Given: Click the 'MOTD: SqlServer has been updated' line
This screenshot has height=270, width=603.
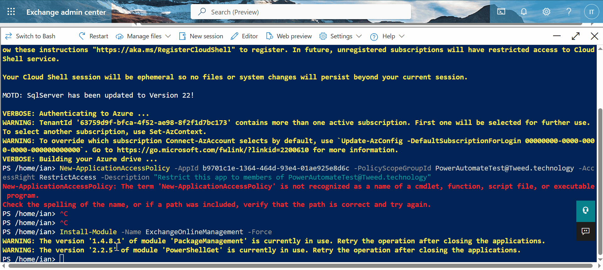Looking at the screenshot, I should pos(98,95).
